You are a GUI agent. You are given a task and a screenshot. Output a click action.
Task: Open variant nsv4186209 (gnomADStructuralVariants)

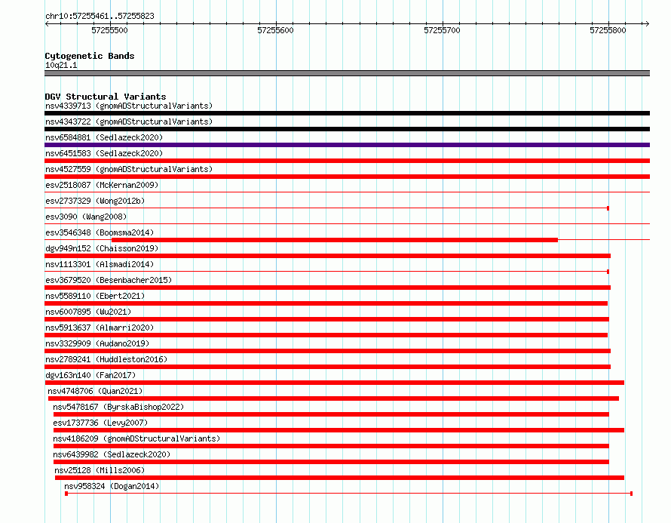tap(136, 438)
